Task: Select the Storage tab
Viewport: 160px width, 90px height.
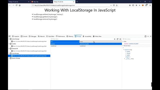Action: coord(78,36)
